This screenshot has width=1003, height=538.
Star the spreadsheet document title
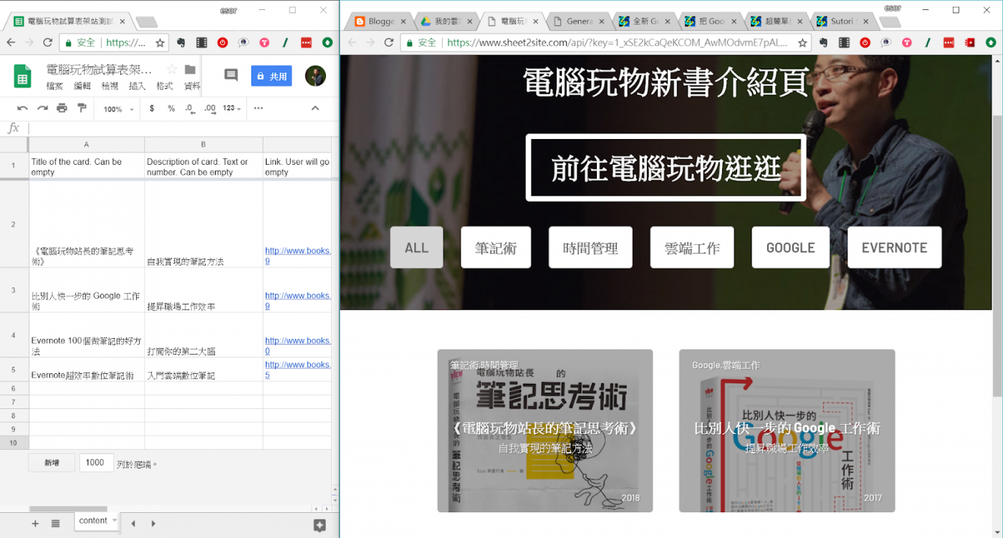pyautogui.click(x=172, y=69)
